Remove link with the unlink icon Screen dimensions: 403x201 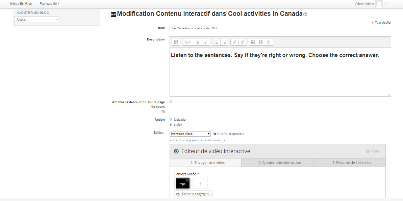tap(242, 42)
